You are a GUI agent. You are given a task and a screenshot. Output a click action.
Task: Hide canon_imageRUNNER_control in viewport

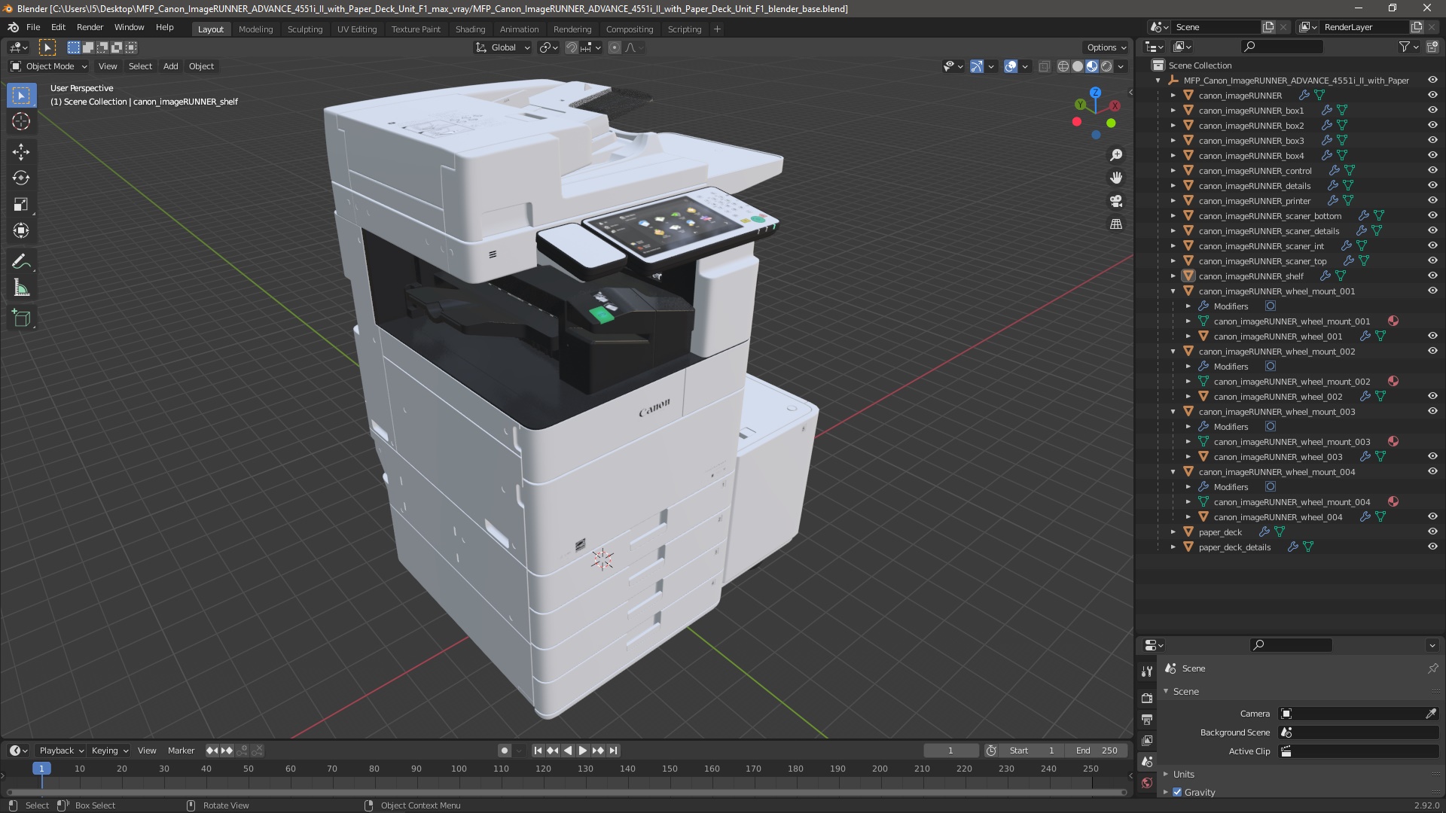pyautogui.click(x=1432, y=170)
